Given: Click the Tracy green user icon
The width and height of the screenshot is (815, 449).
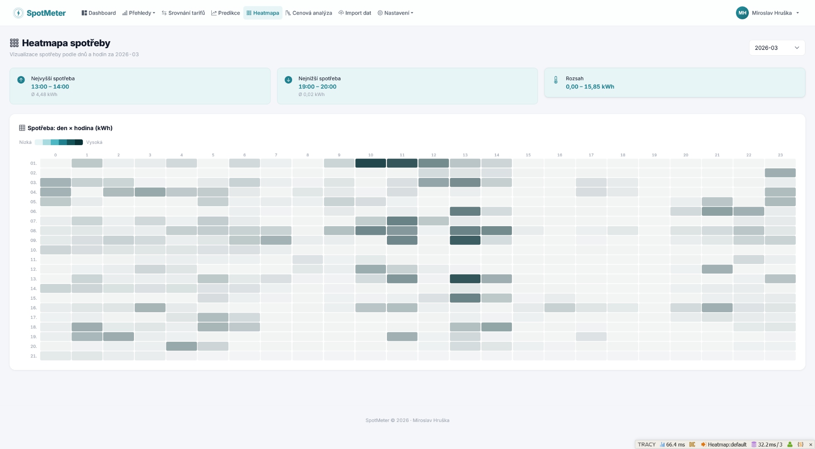Looking at the screenshot, I should (x=790, y=444).
